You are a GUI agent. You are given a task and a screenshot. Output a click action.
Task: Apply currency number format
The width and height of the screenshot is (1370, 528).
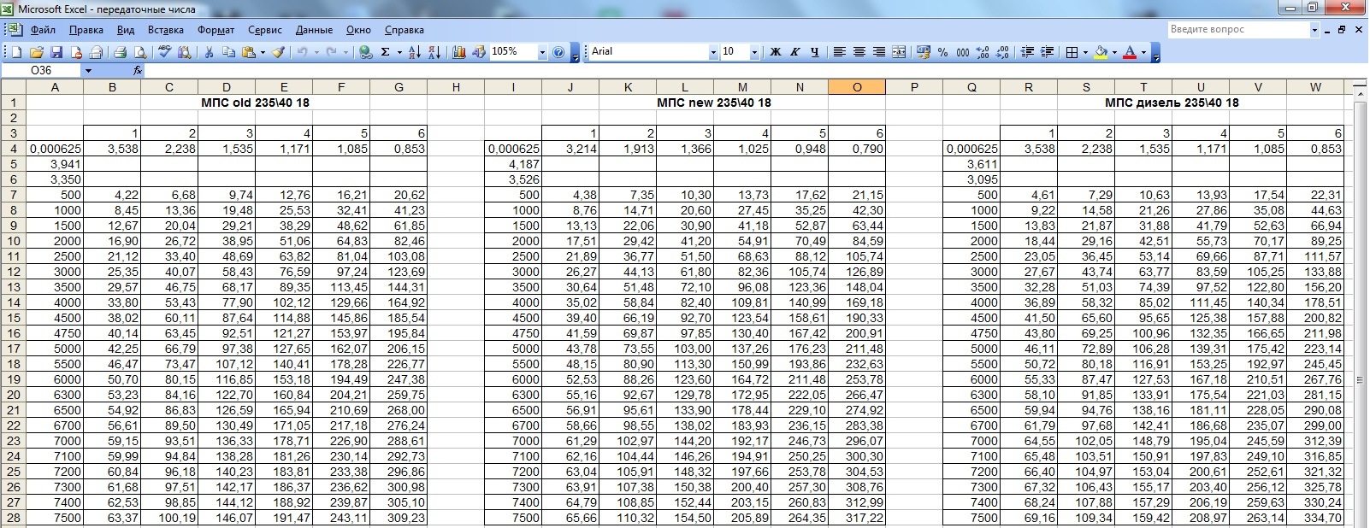pos(923,52)
